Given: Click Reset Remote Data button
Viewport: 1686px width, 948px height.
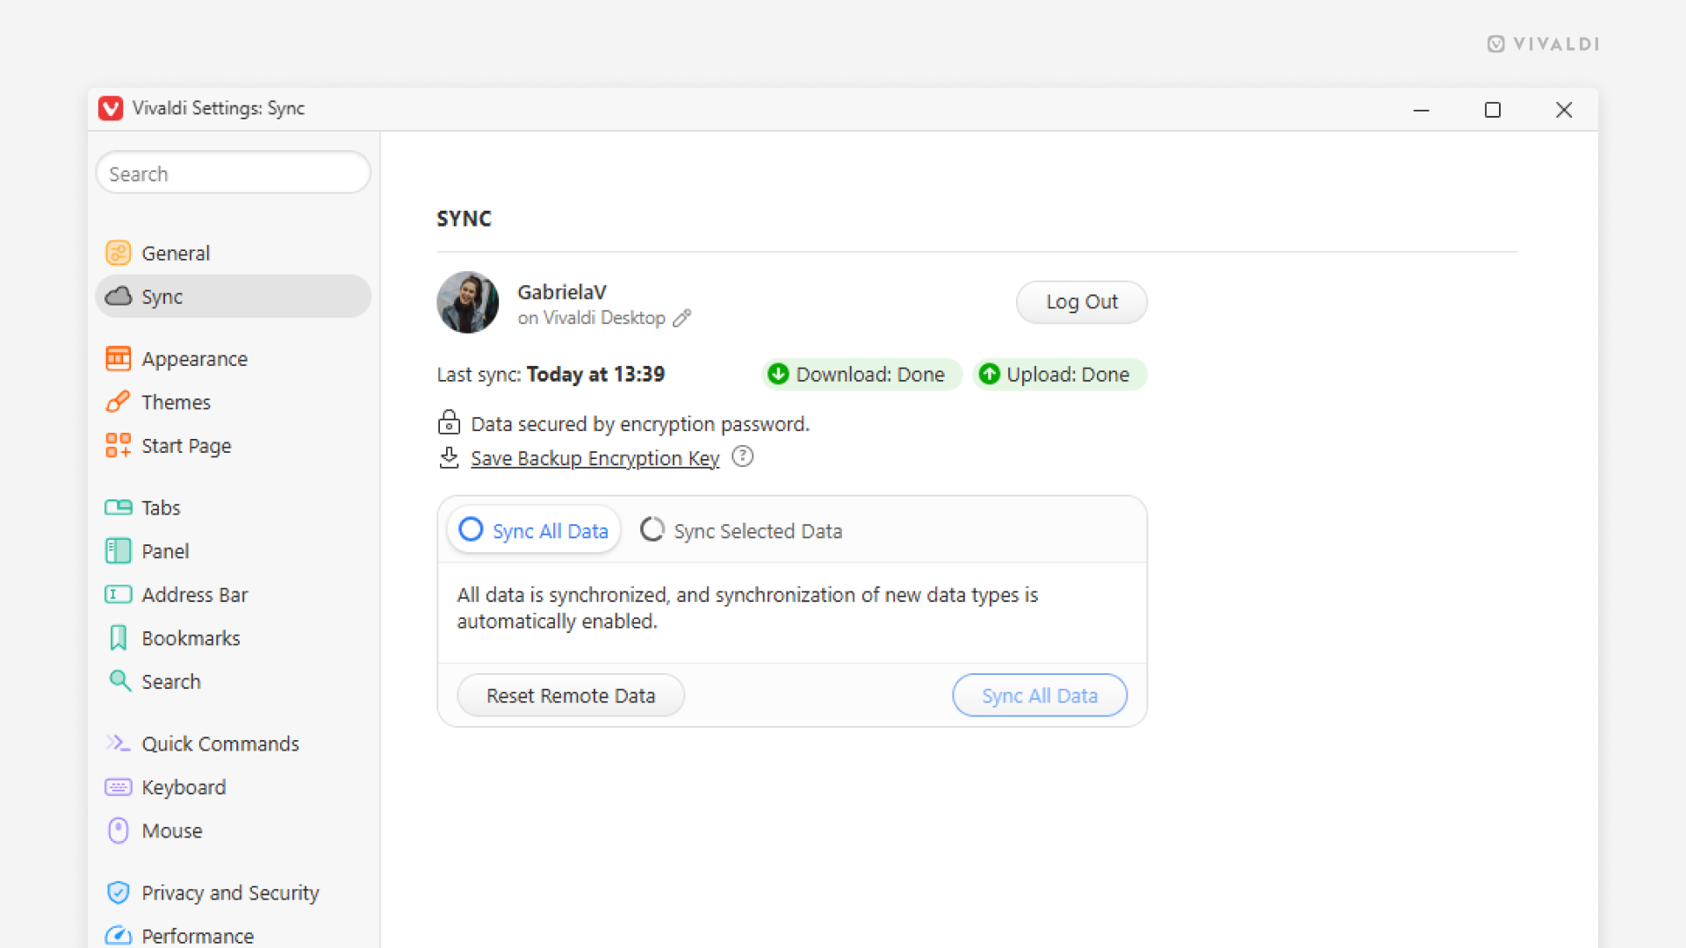Looking at the screenshot, I should click(x=571, y=695).
